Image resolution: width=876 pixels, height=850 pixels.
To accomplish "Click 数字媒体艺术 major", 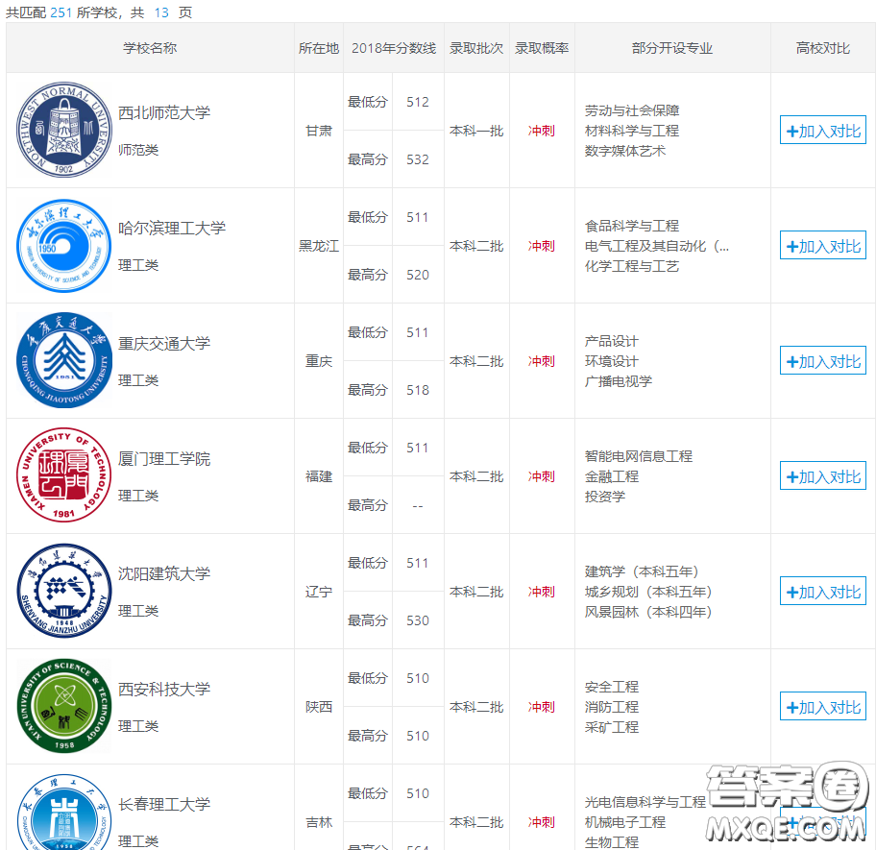I will (x=625, y=151).
